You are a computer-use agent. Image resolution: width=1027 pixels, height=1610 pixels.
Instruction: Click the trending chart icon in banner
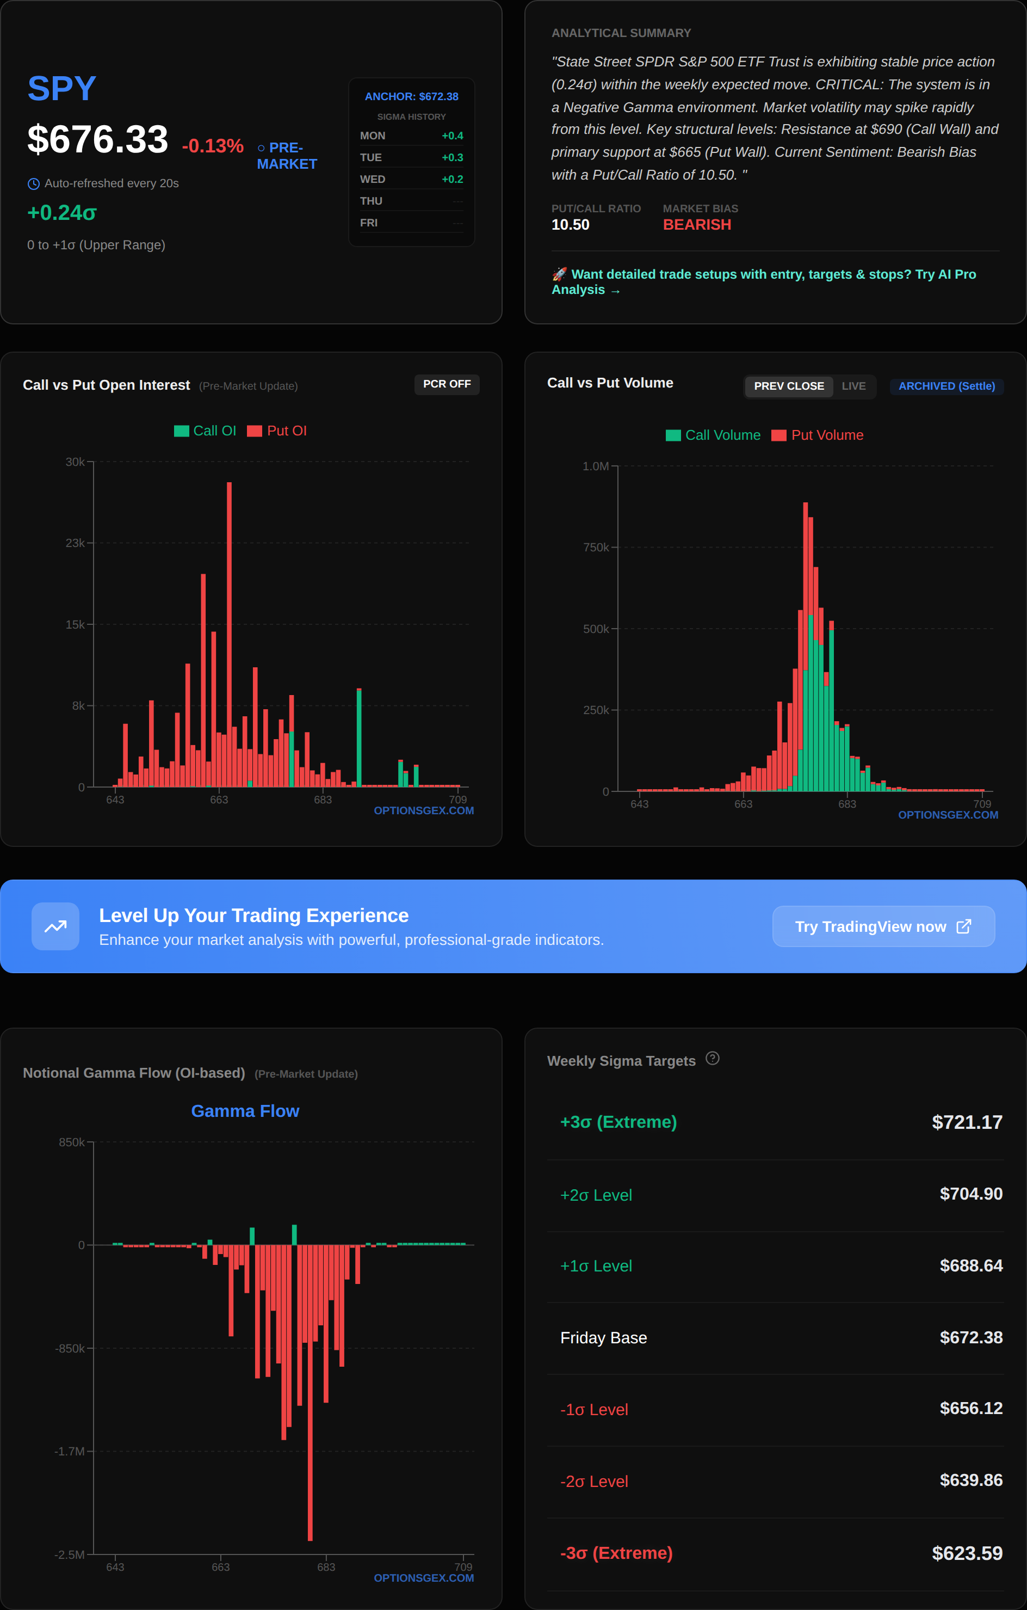pos(55,926)
